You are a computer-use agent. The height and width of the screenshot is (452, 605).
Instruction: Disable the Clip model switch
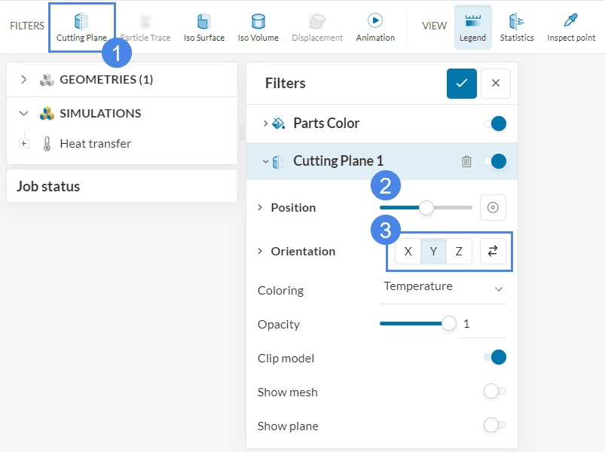click(x=494, y=357)
